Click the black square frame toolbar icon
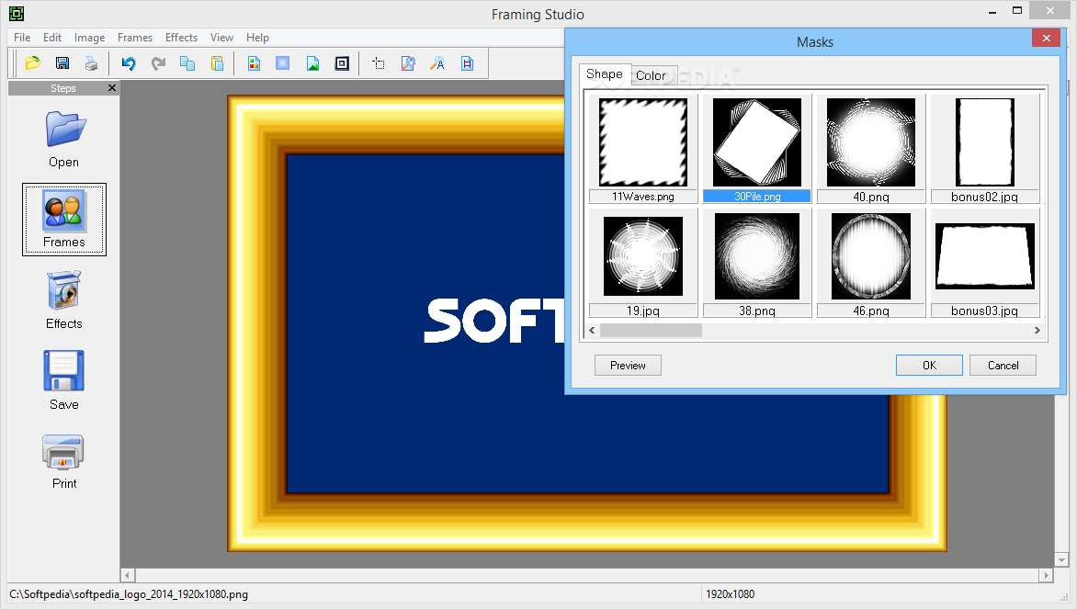This screenshot has height=610, width=1077. [x=342, y=64]
